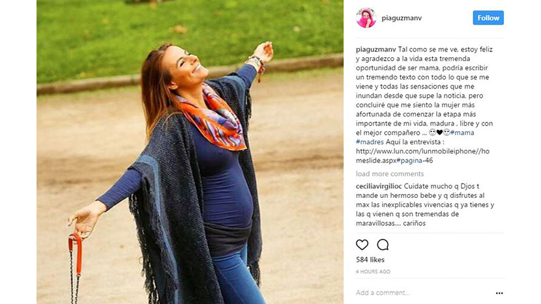Open the #madres hashtag

point(370,142)
